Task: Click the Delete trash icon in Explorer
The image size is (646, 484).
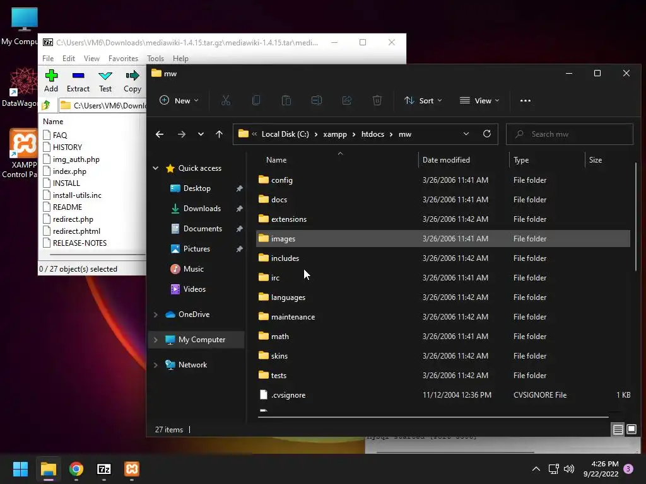Action: (377, 100)
